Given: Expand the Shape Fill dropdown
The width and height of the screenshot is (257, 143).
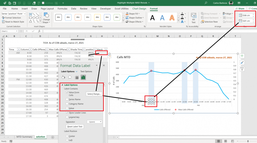Looking at the screenshot, I should click(139, 14).
